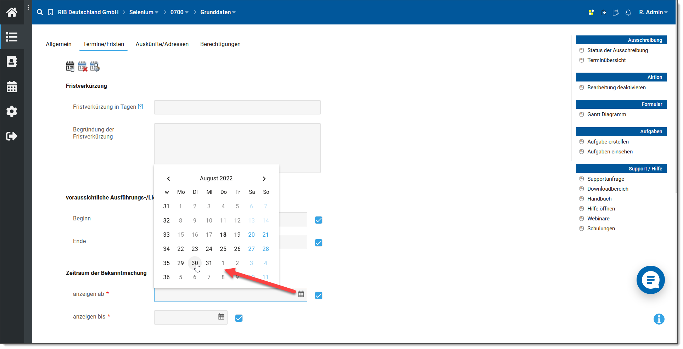Toggle the anzeigen bis checkbox
683x349 pixels.
click(239, 318)
